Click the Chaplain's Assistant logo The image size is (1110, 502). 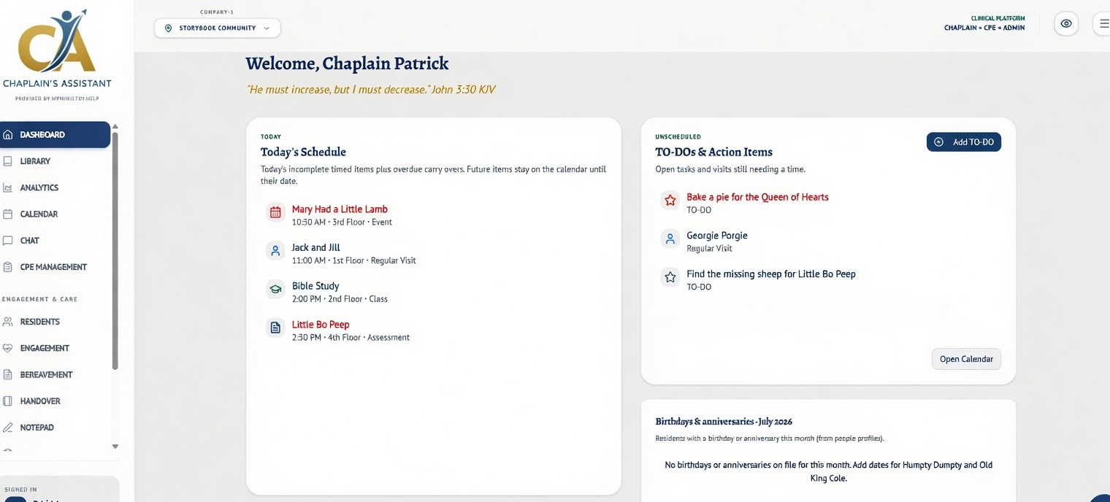click(57, 45)
